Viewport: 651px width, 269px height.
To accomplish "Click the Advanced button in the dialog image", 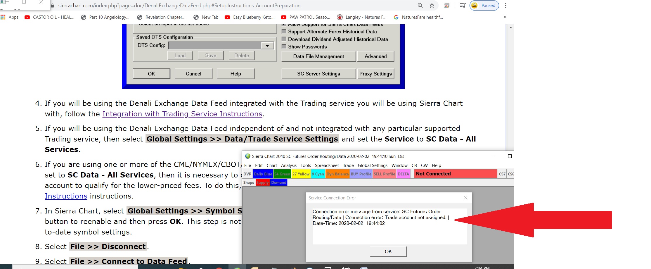I will click(375, 56).
